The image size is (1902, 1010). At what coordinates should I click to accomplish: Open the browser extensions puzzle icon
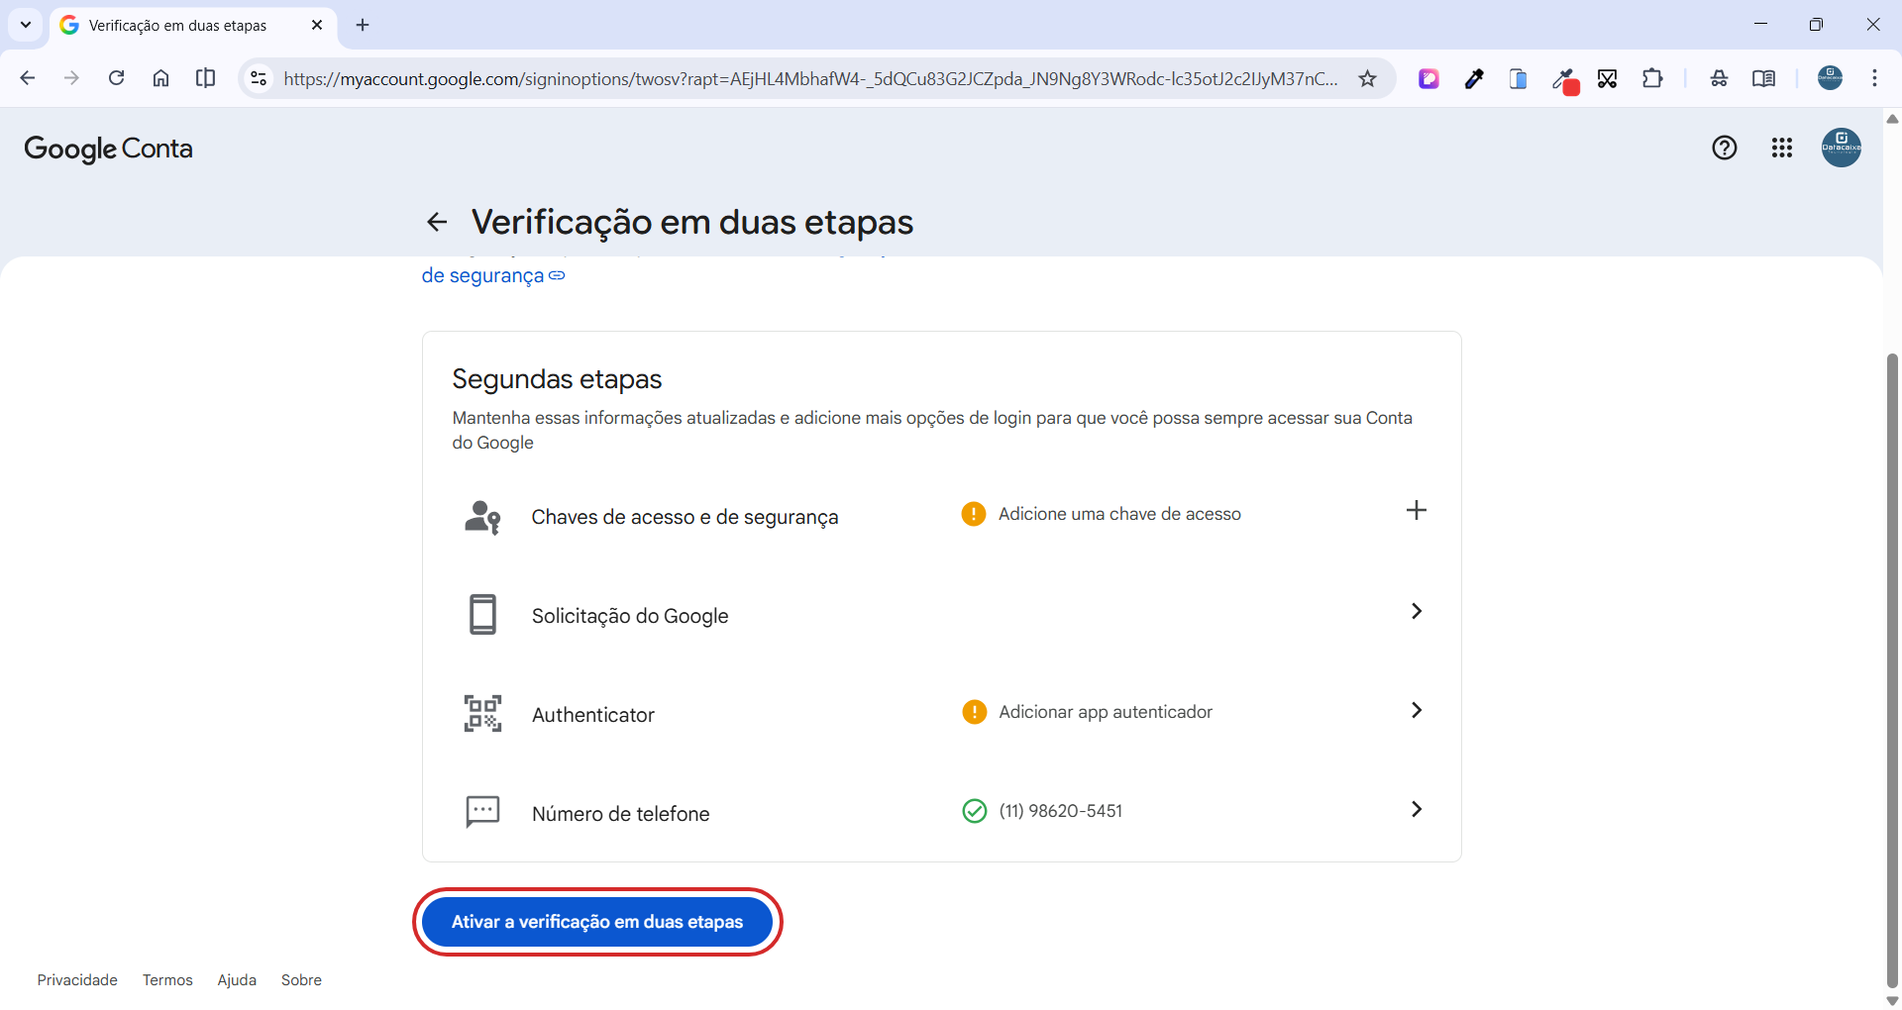coord(1652,78)
